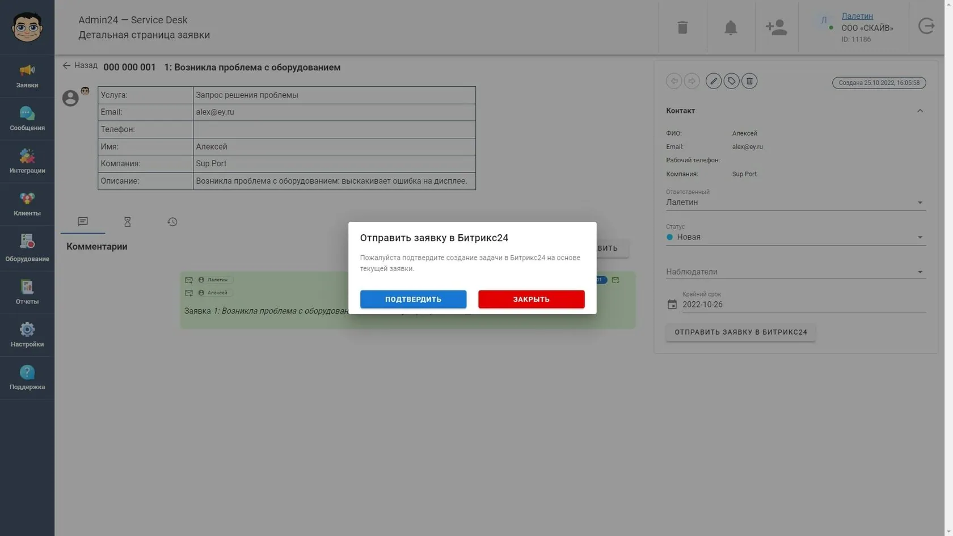Go to next ticket arrow

(691, 81)
